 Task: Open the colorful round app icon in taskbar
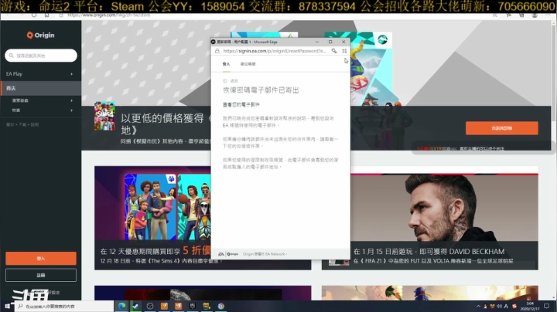pyautogui.click(x=221, y=306)
